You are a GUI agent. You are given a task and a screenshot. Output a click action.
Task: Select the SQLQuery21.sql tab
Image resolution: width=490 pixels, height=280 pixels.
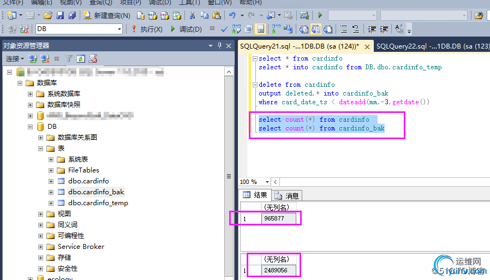[x=300, y=46]
